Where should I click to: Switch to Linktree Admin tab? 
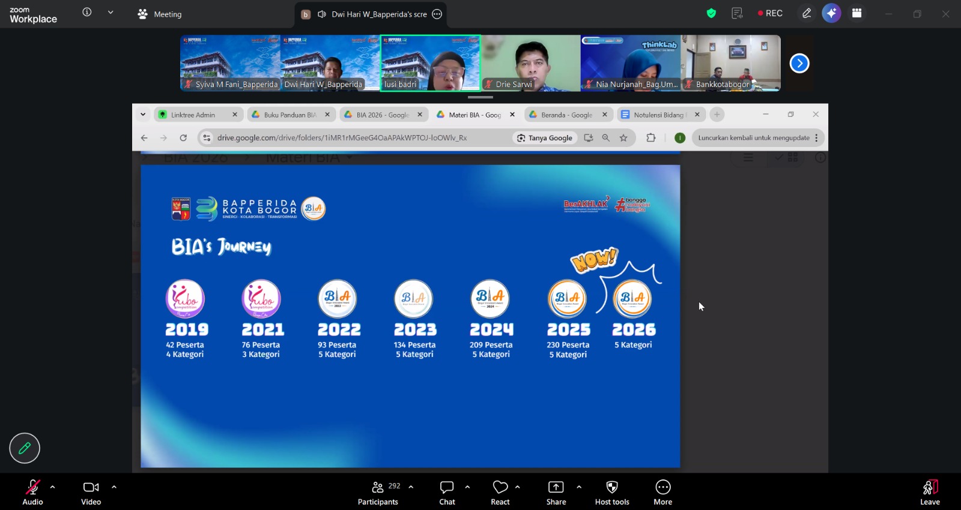198,115
